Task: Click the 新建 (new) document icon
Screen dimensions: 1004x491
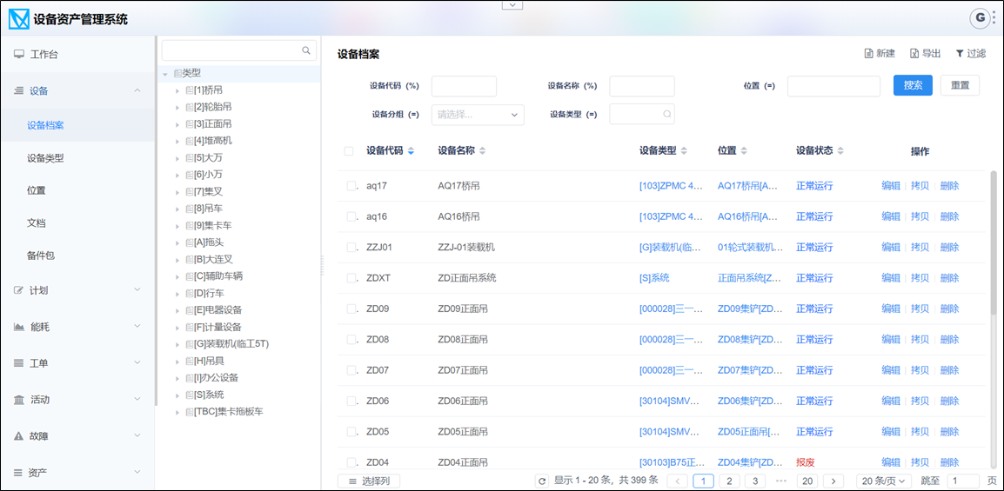Action: click(868, 54)
